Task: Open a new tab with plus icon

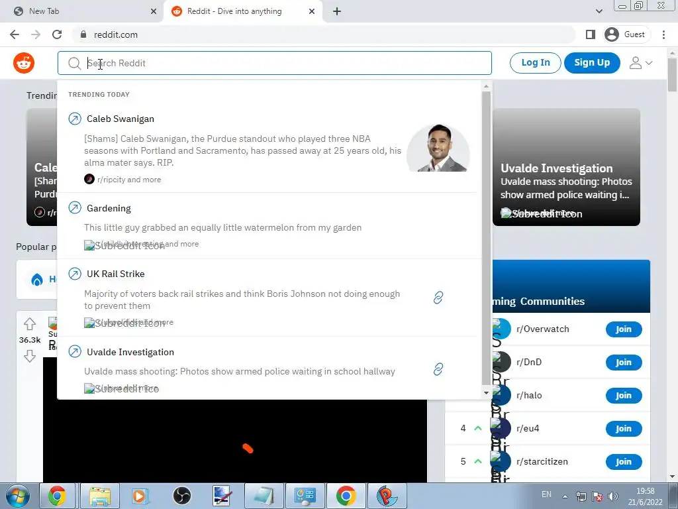Action: [x=337, y=12]
